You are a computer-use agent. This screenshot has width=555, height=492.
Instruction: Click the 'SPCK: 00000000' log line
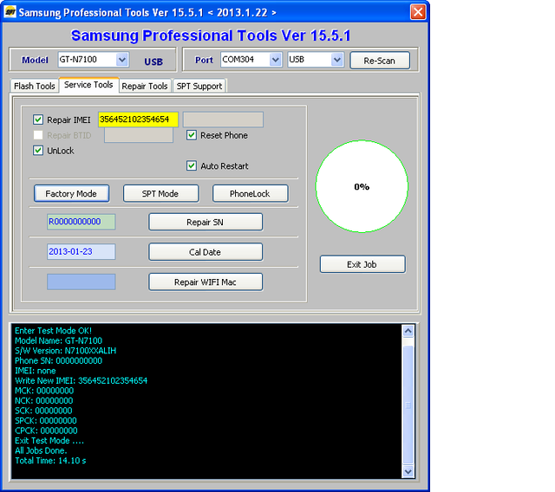[46, 421]
